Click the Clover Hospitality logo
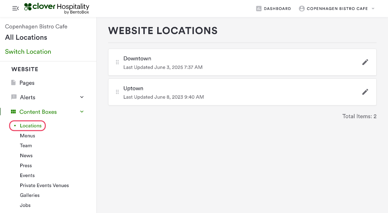388x213 pixels. (x=57, y=9)
